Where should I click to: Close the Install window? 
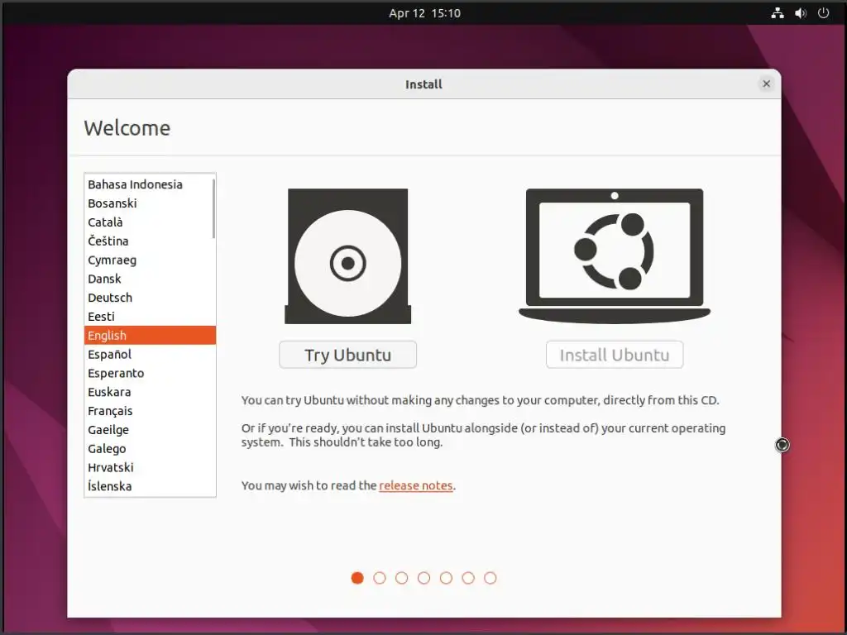(766, 84)
